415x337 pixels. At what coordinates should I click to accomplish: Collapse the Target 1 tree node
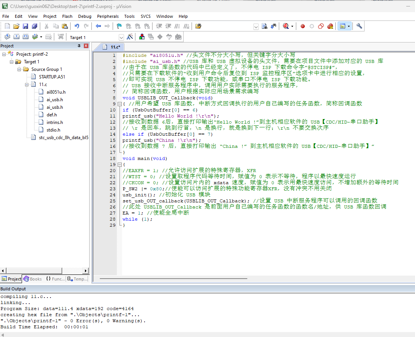pos(12,62)
